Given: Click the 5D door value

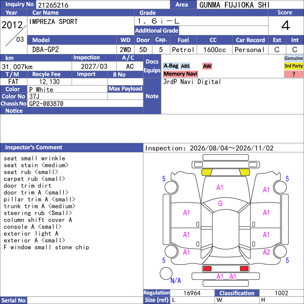Looking at the screenshot, I should click(143, 50).
